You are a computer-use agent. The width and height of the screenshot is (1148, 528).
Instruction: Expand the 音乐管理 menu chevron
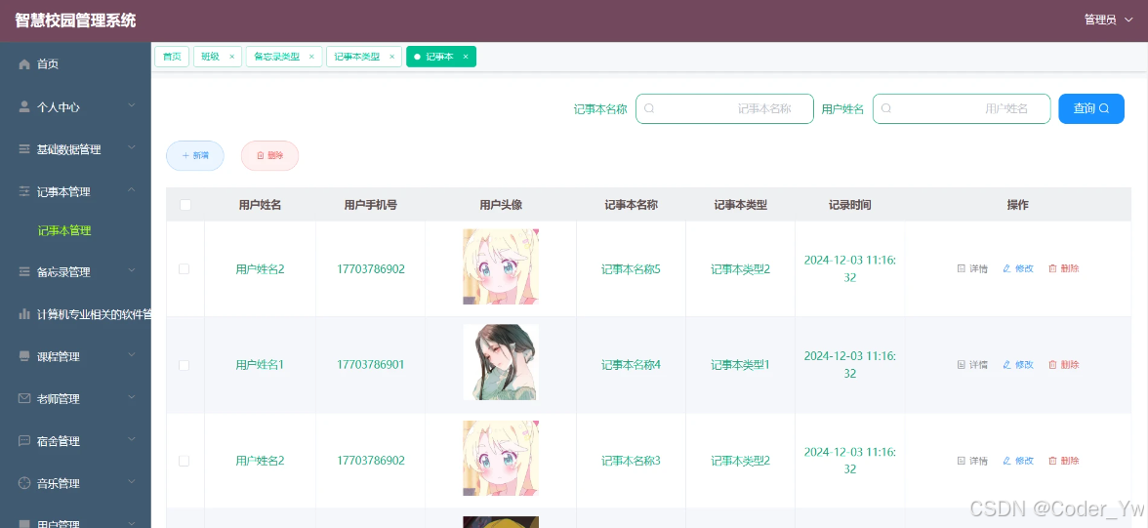(132, 482)
